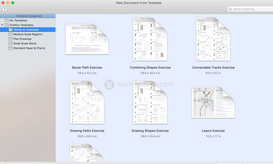The width and height of the screenshot is (273, 164).
Task: Click Standard Paper & Charts folder icon
Action: [11, 48]
